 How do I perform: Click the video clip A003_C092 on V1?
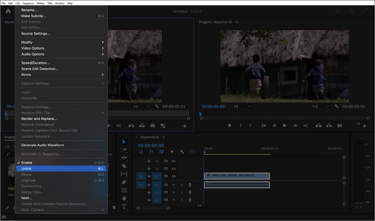click(237, 176)
